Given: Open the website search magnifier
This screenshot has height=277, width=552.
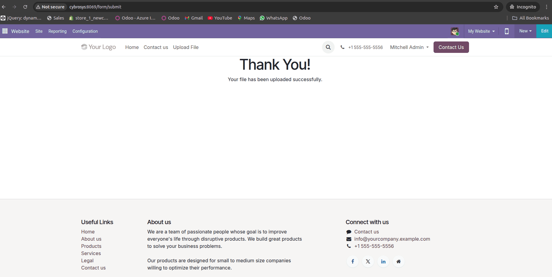Looking at the screenshot, I should (x=328, y=47).
